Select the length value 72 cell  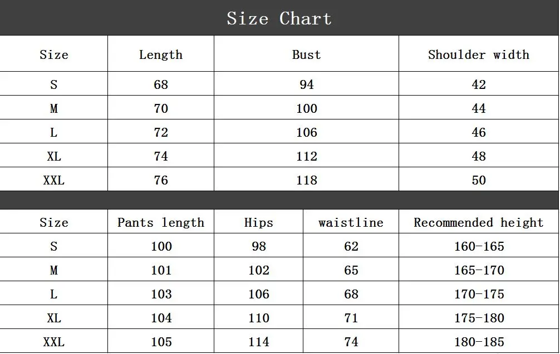pyautogui.click(x=160, y=132)
